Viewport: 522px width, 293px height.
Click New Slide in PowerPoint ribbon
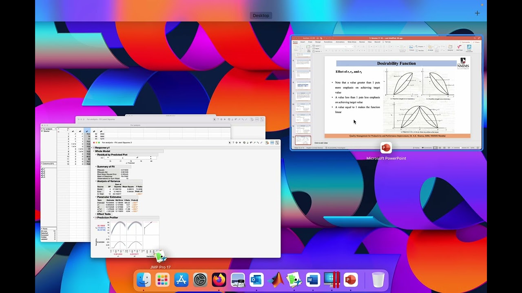click(x=309, y=48)
